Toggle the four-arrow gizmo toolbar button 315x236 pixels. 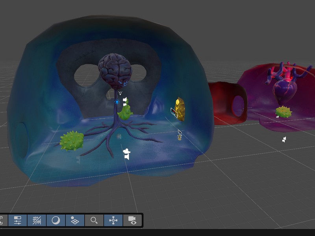[113, 220]
